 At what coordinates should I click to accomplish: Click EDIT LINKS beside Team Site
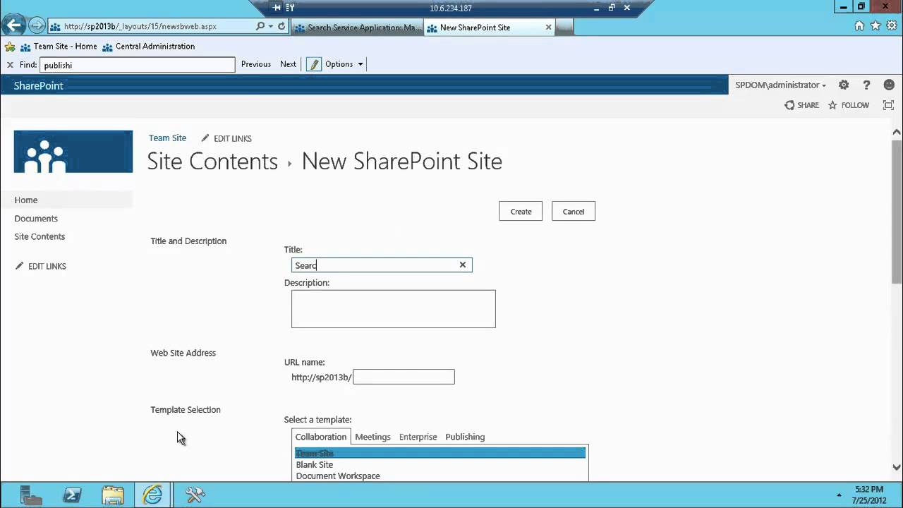click(226, 138)
